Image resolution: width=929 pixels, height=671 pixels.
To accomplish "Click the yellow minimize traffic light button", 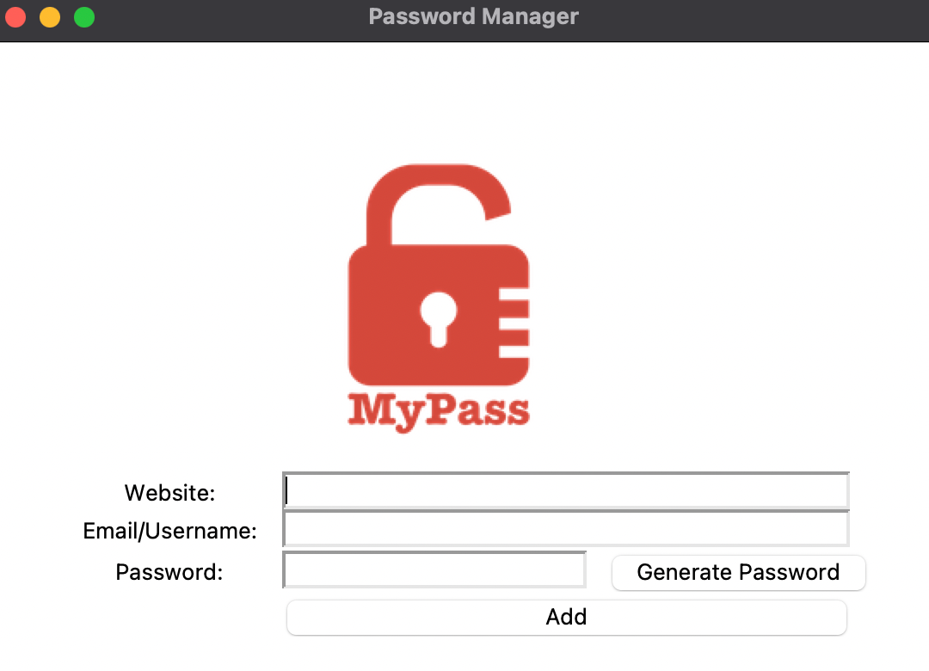I will (49, 15).
